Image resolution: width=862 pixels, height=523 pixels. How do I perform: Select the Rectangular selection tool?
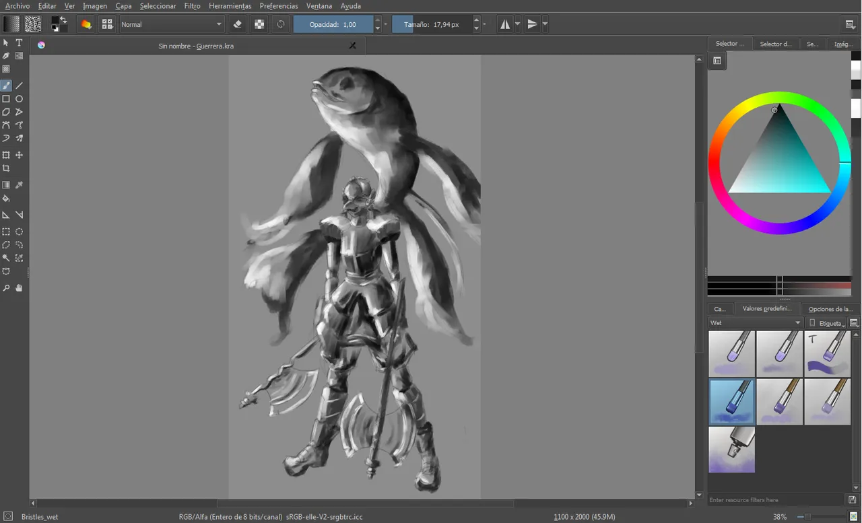coord(6,232)
